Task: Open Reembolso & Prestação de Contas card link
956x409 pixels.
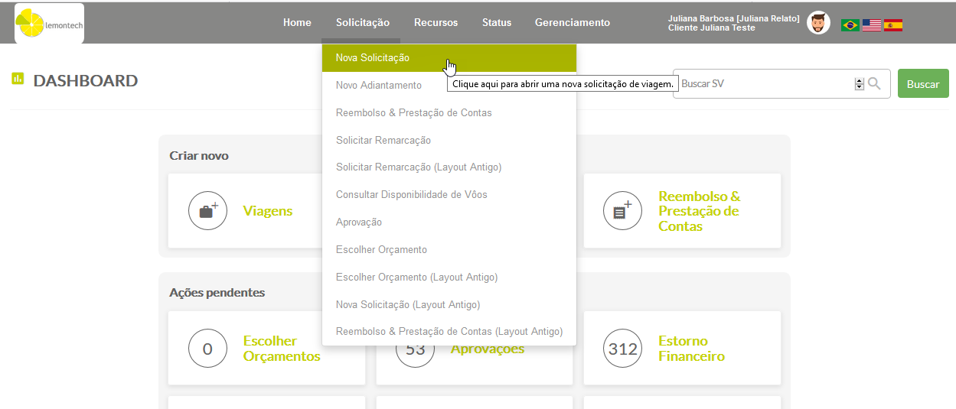Action: (x=700, y=211)
